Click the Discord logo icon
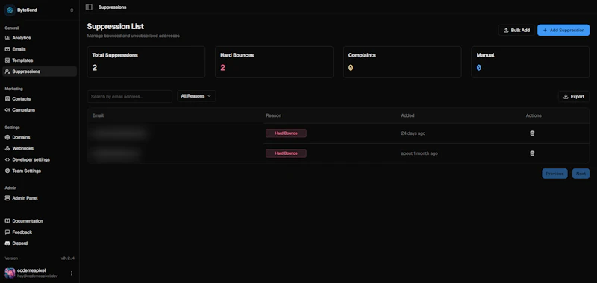 pos(7,243)
